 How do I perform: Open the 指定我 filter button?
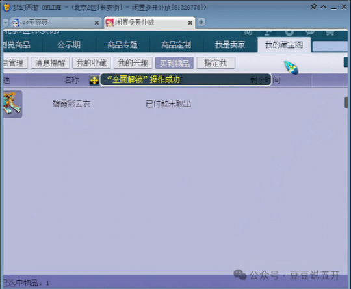click(x=216, y=63)
